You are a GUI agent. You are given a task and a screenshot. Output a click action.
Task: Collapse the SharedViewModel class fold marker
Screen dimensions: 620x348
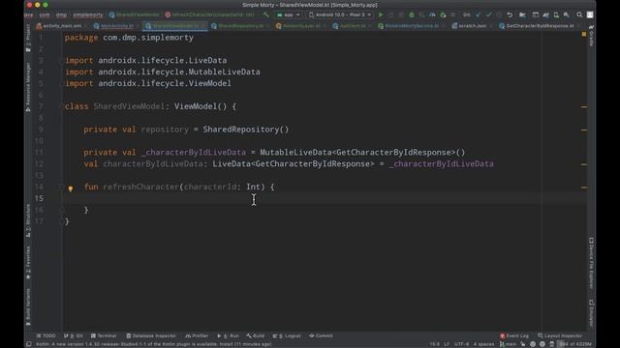point(61,106)
